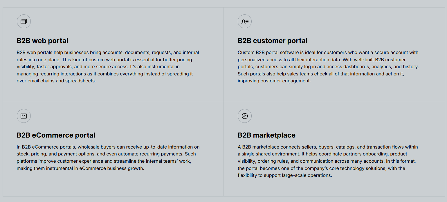The image size is (447, 202).
Task: Click the B2B customer portal description paragraph
Action: coord(328,67)
